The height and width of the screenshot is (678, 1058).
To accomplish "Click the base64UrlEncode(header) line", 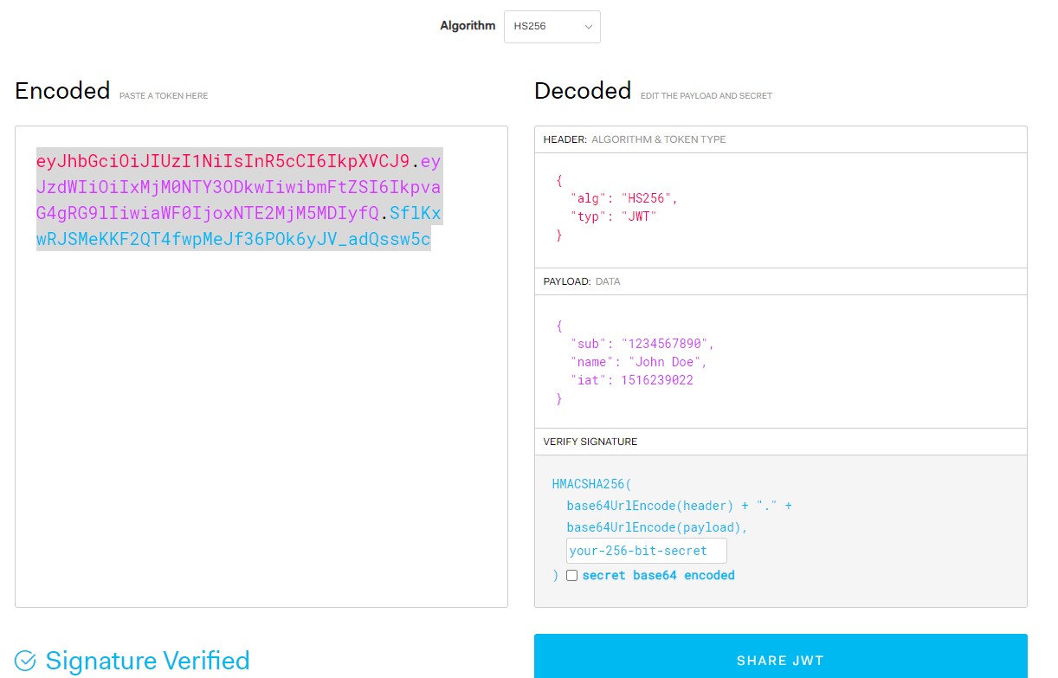I will (x=679, y=506).
